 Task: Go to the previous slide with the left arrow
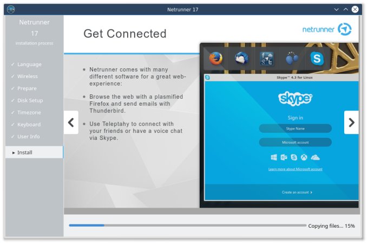[x=71, y=123]
